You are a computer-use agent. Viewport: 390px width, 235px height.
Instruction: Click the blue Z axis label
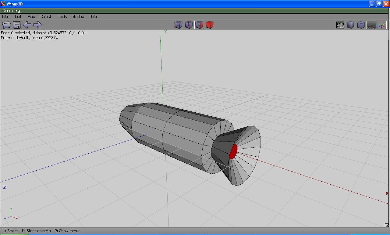click(x=4, y=187)
